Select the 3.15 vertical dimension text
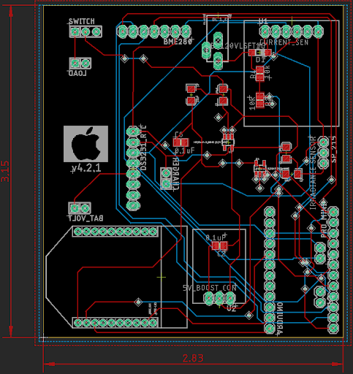353x374 pixels. pos(5,171)
